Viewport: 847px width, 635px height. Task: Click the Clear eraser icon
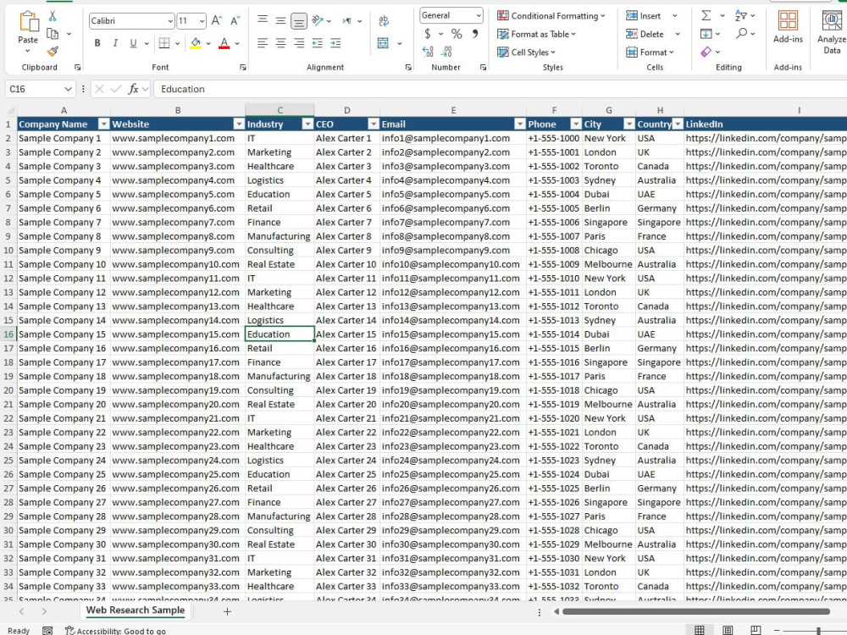(706, 52)
